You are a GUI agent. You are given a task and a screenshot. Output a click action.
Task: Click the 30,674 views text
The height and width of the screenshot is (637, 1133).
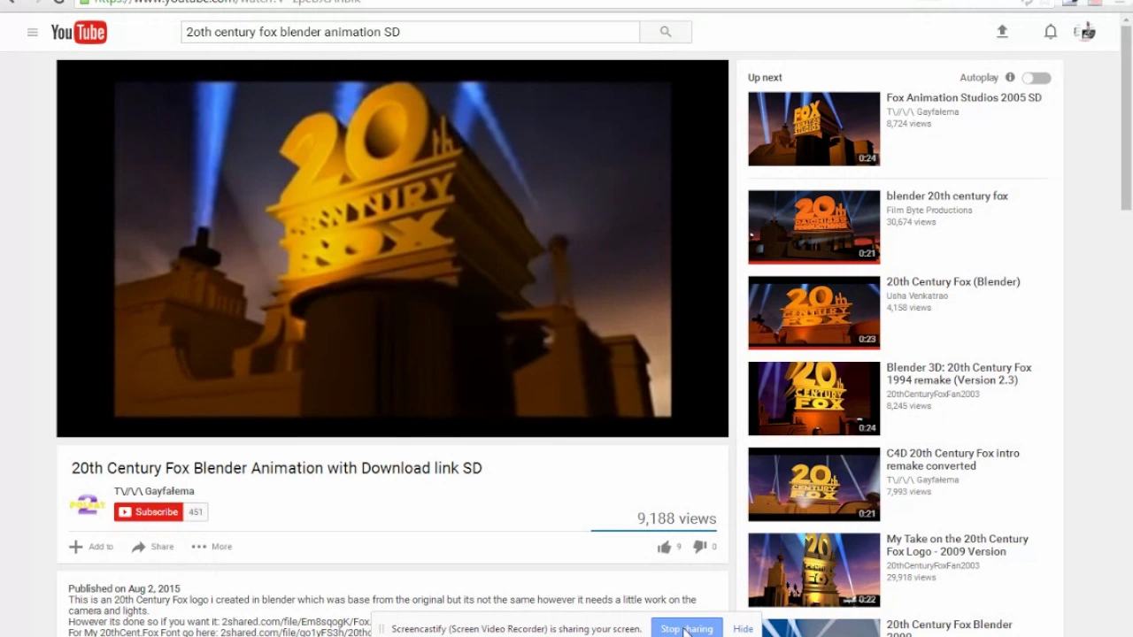[x=911, y=222]
